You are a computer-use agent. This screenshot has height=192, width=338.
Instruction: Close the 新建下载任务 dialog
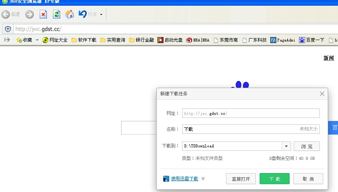click(x=322, y=94)
